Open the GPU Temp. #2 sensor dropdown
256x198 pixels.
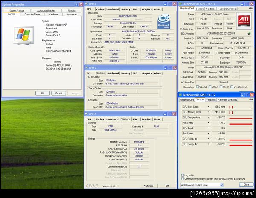click(209, 144)
